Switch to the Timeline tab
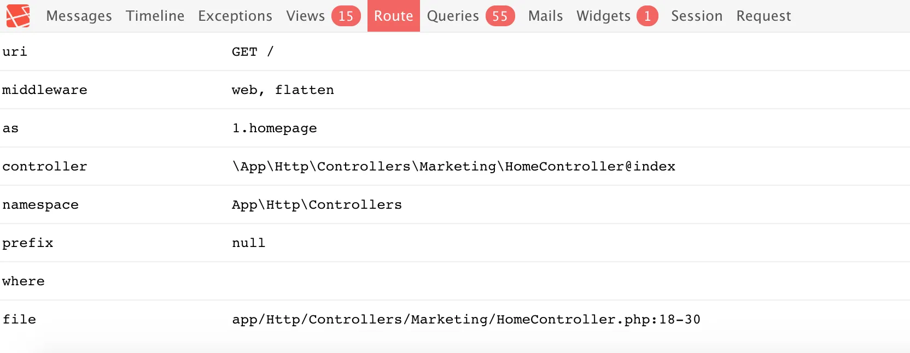This screenshot has width=910, height=353. [155, 16]
